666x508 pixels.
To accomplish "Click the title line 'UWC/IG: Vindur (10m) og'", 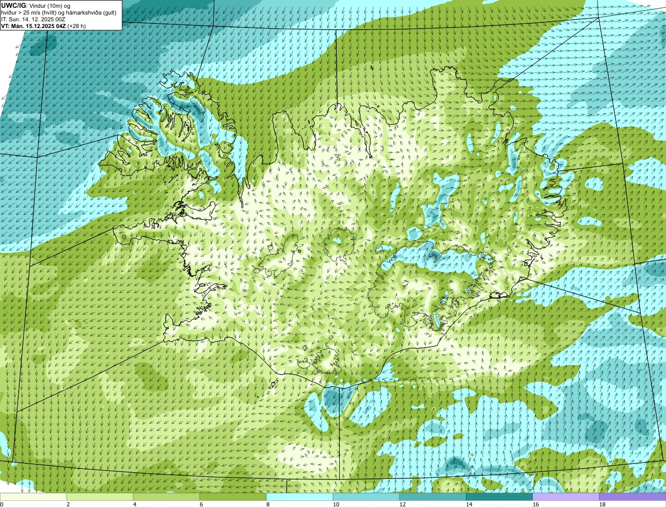I will (x=36, y=5).
